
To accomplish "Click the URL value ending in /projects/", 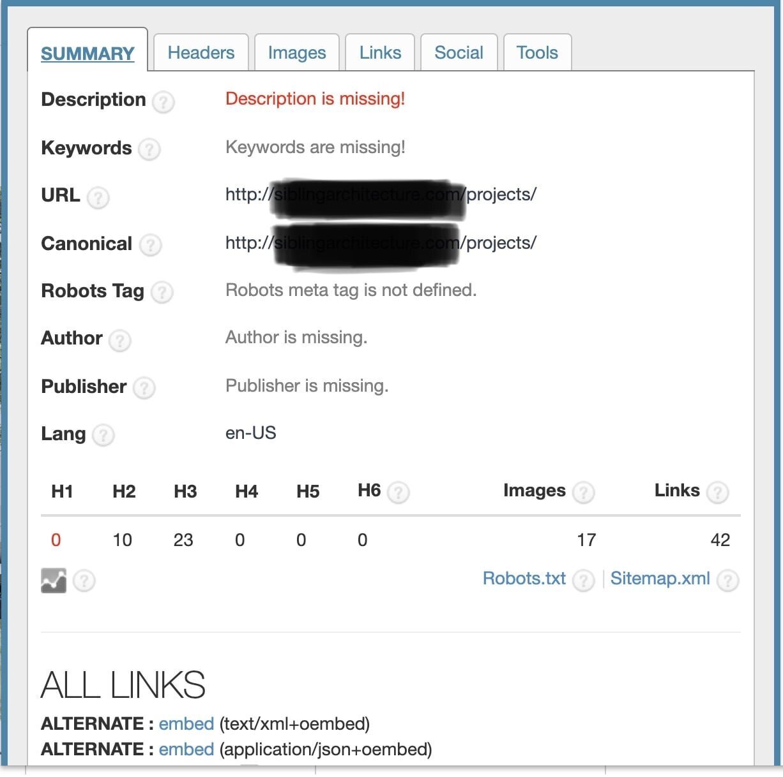I will 381,195.
